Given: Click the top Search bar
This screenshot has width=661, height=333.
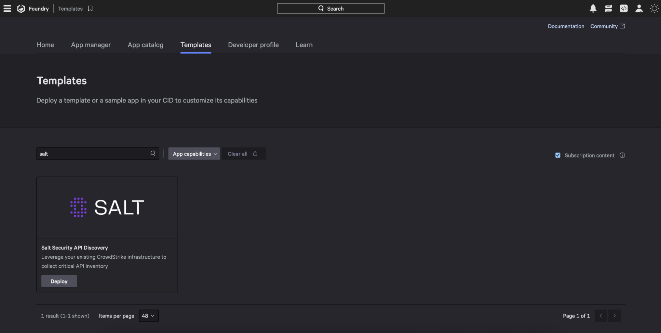Looking at the screenshot, I should [x=330, y=8].
